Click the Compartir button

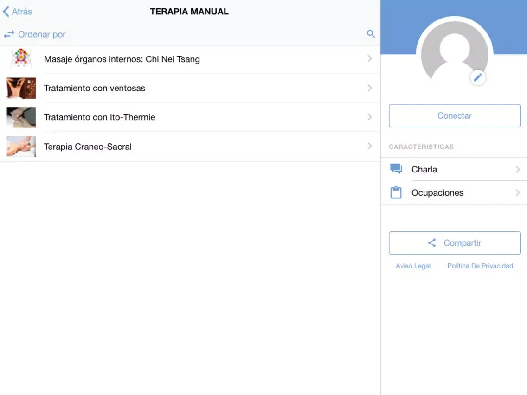(455, 243)
